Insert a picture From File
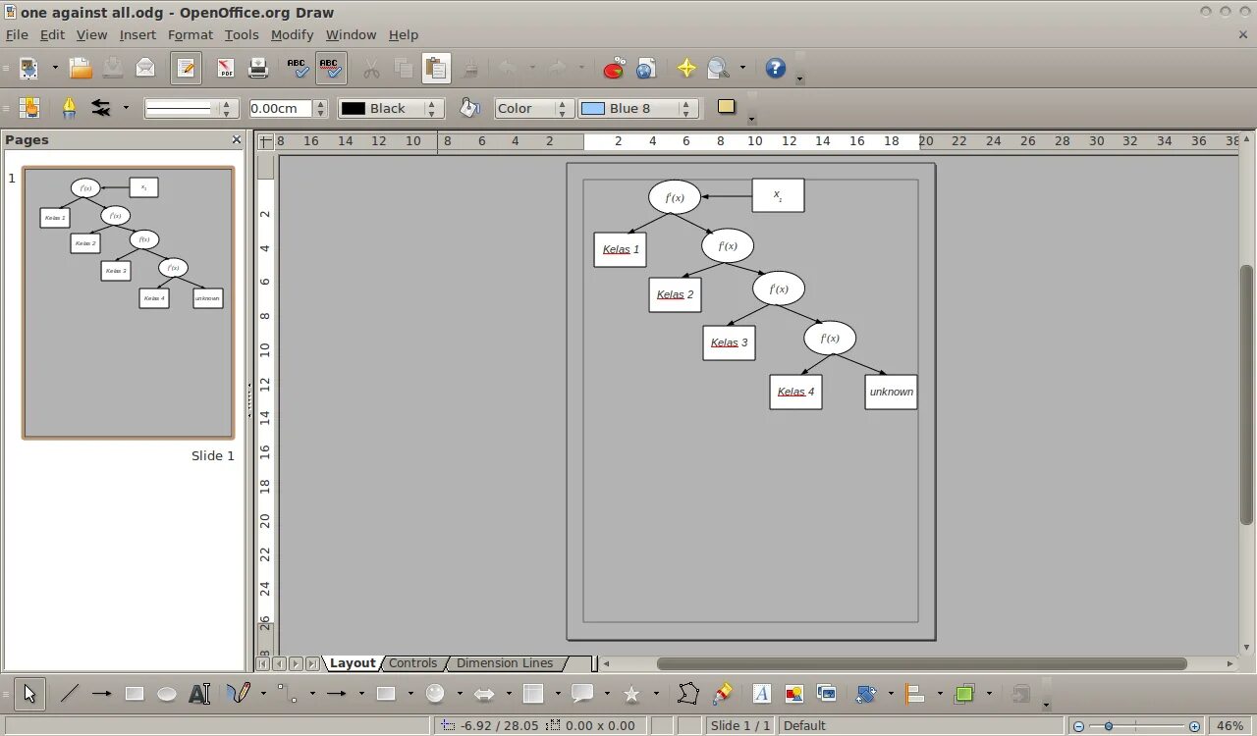Viewport: 1257px width, 736px height. (794, 694)
